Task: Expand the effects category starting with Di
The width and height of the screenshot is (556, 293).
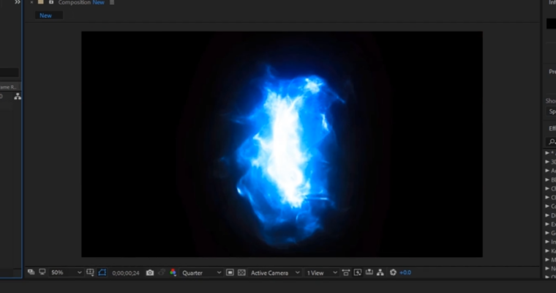Action: coord(547,215)
